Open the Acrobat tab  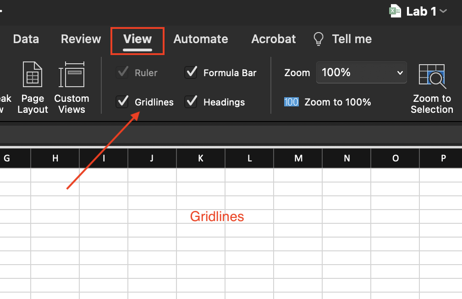[274, 39]
